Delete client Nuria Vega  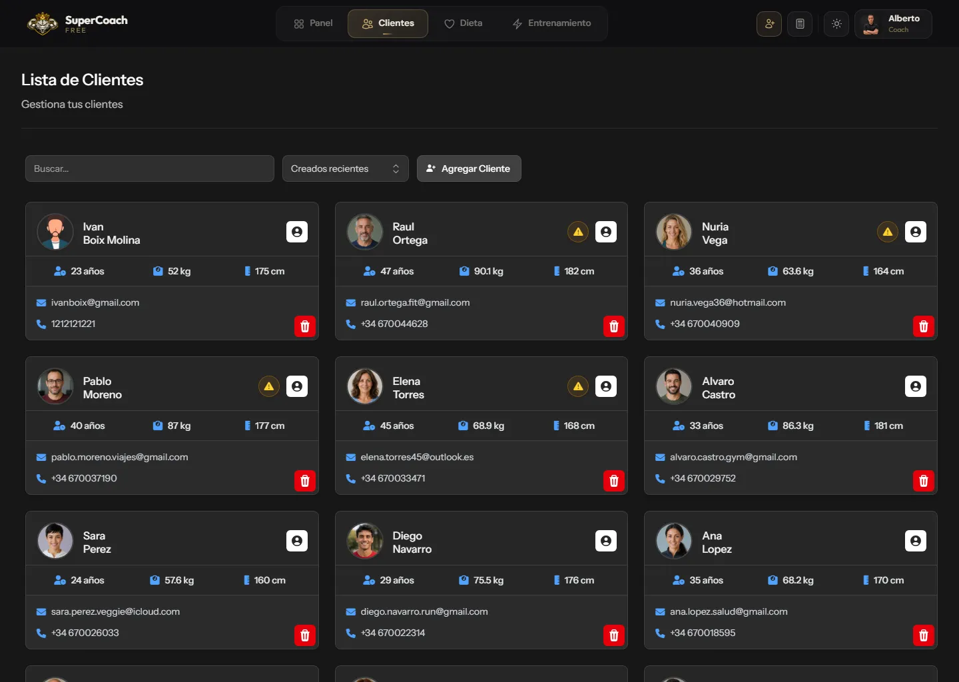click(x=924, y=326)
